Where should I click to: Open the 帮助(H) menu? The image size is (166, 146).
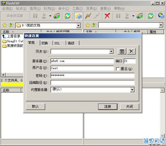[119, 9]
